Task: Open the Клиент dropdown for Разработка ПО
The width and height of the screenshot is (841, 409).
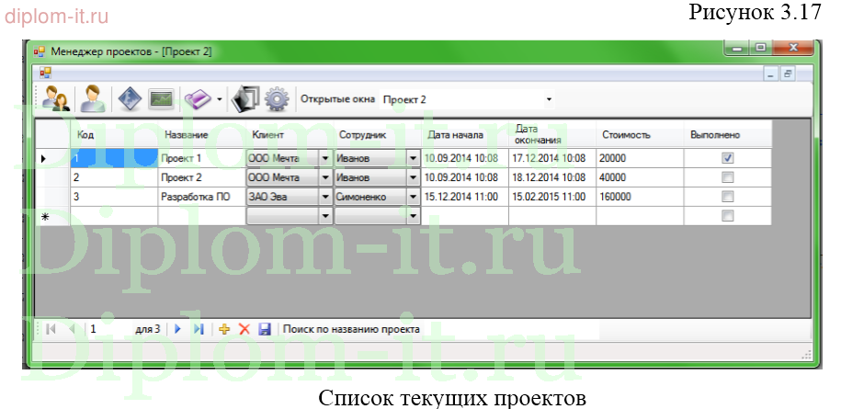Action: coord(325,197)
